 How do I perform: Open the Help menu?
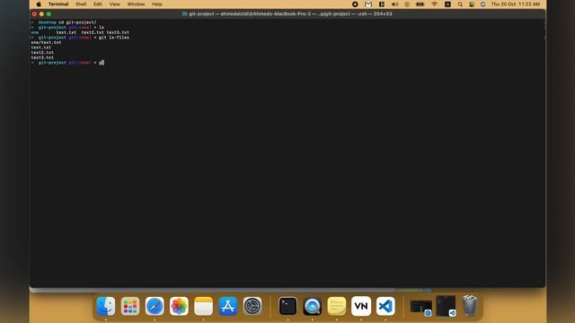pyautogui.click(x=157, y=4)
